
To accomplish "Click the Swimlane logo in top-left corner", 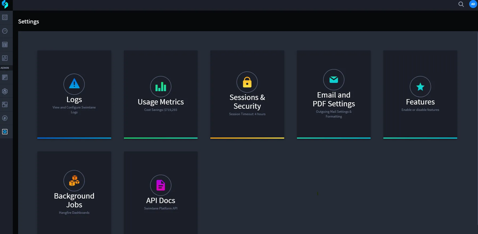I will (x=5, y=4).
